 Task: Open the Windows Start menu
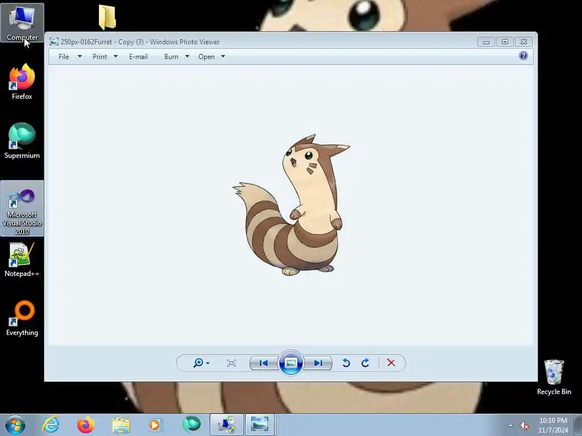tap(15, 425)
